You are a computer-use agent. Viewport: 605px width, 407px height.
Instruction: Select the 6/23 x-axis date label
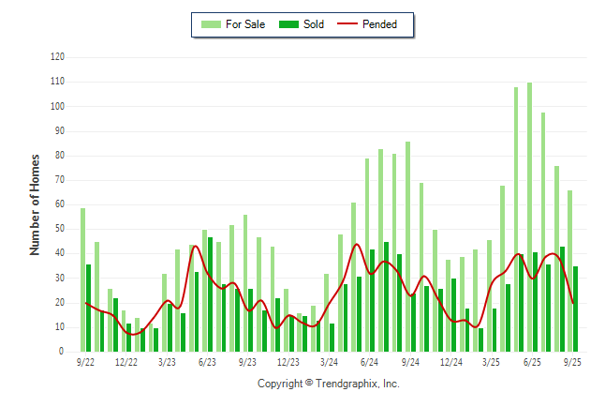point(208,362)
